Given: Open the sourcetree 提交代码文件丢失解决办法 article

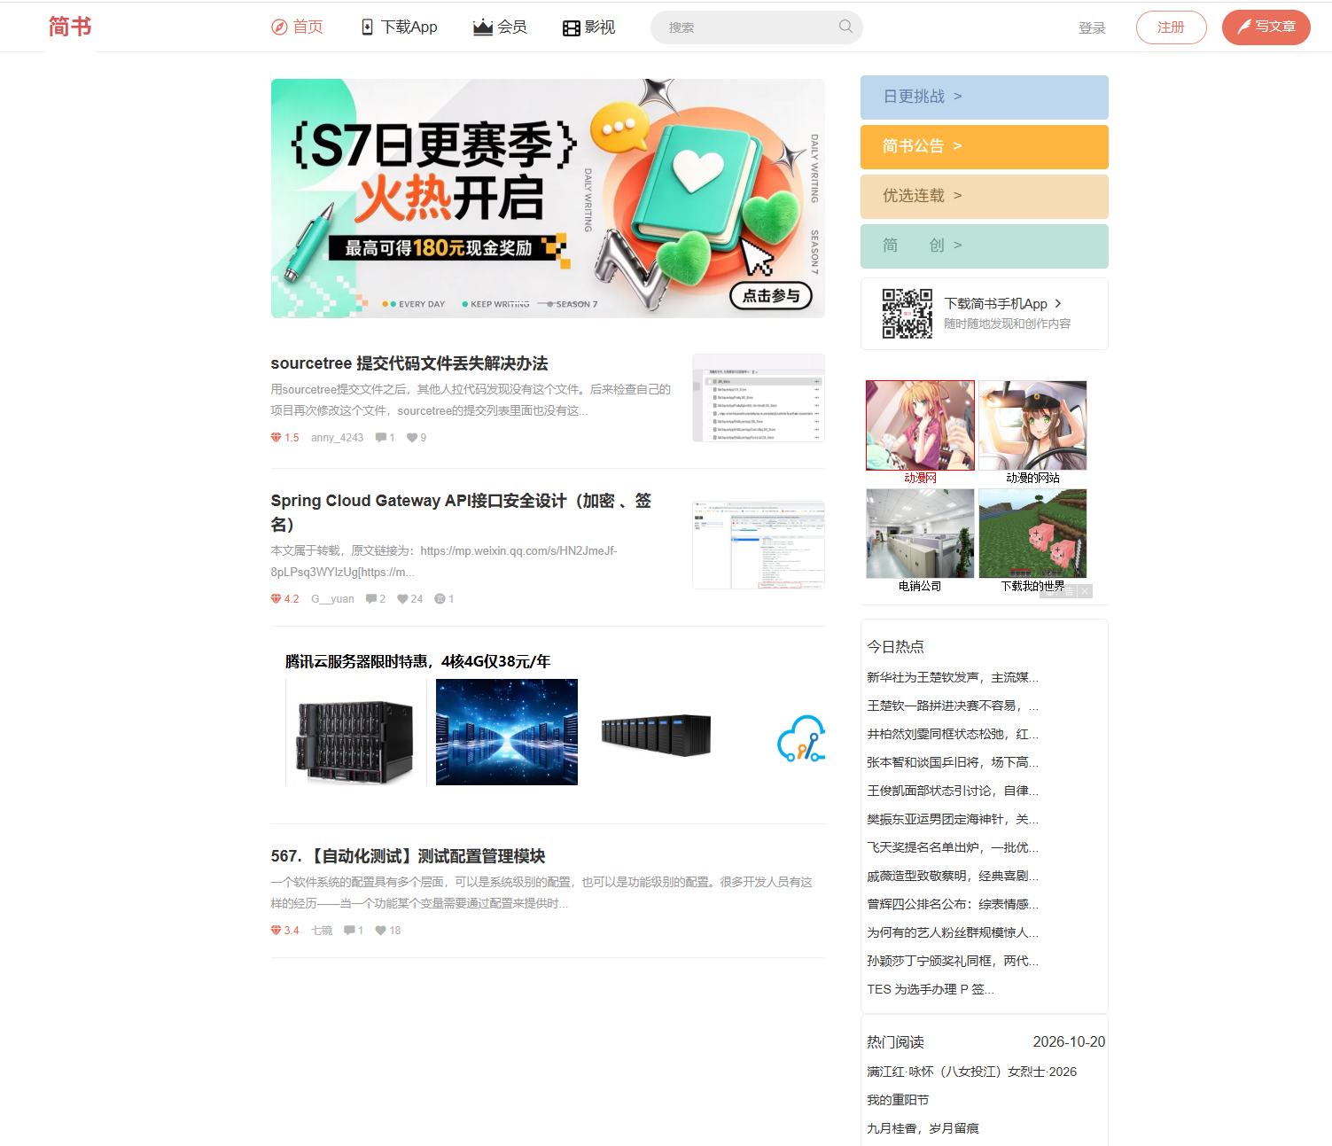Looking at the screenshot, I should pos(409,363).
